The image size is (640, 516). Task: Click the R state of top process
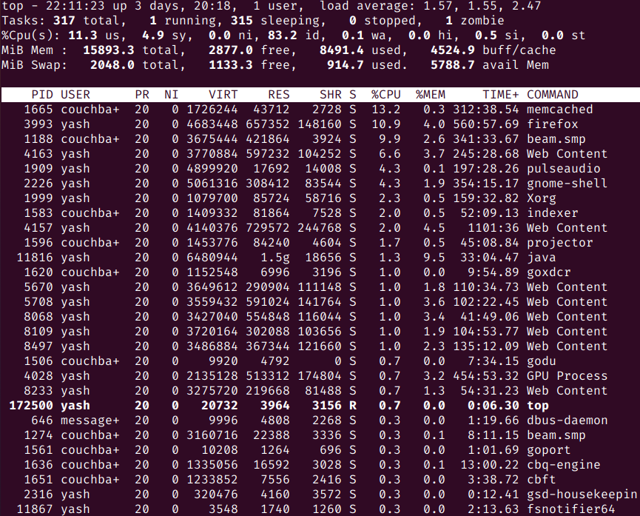[353, 406]
